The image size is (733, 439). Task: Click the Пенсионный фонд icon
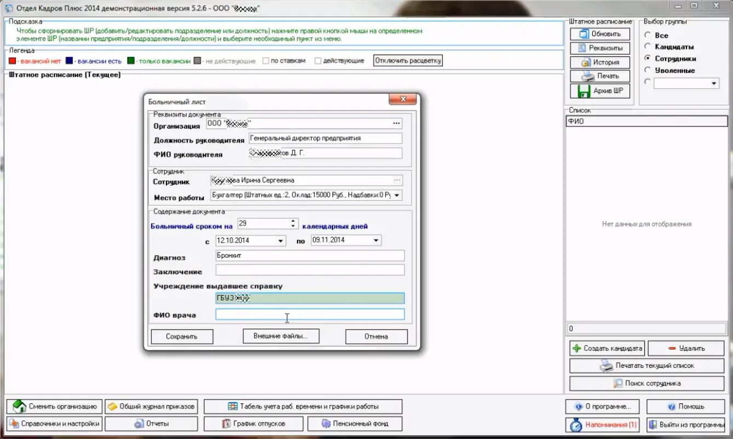coord(326,424)
